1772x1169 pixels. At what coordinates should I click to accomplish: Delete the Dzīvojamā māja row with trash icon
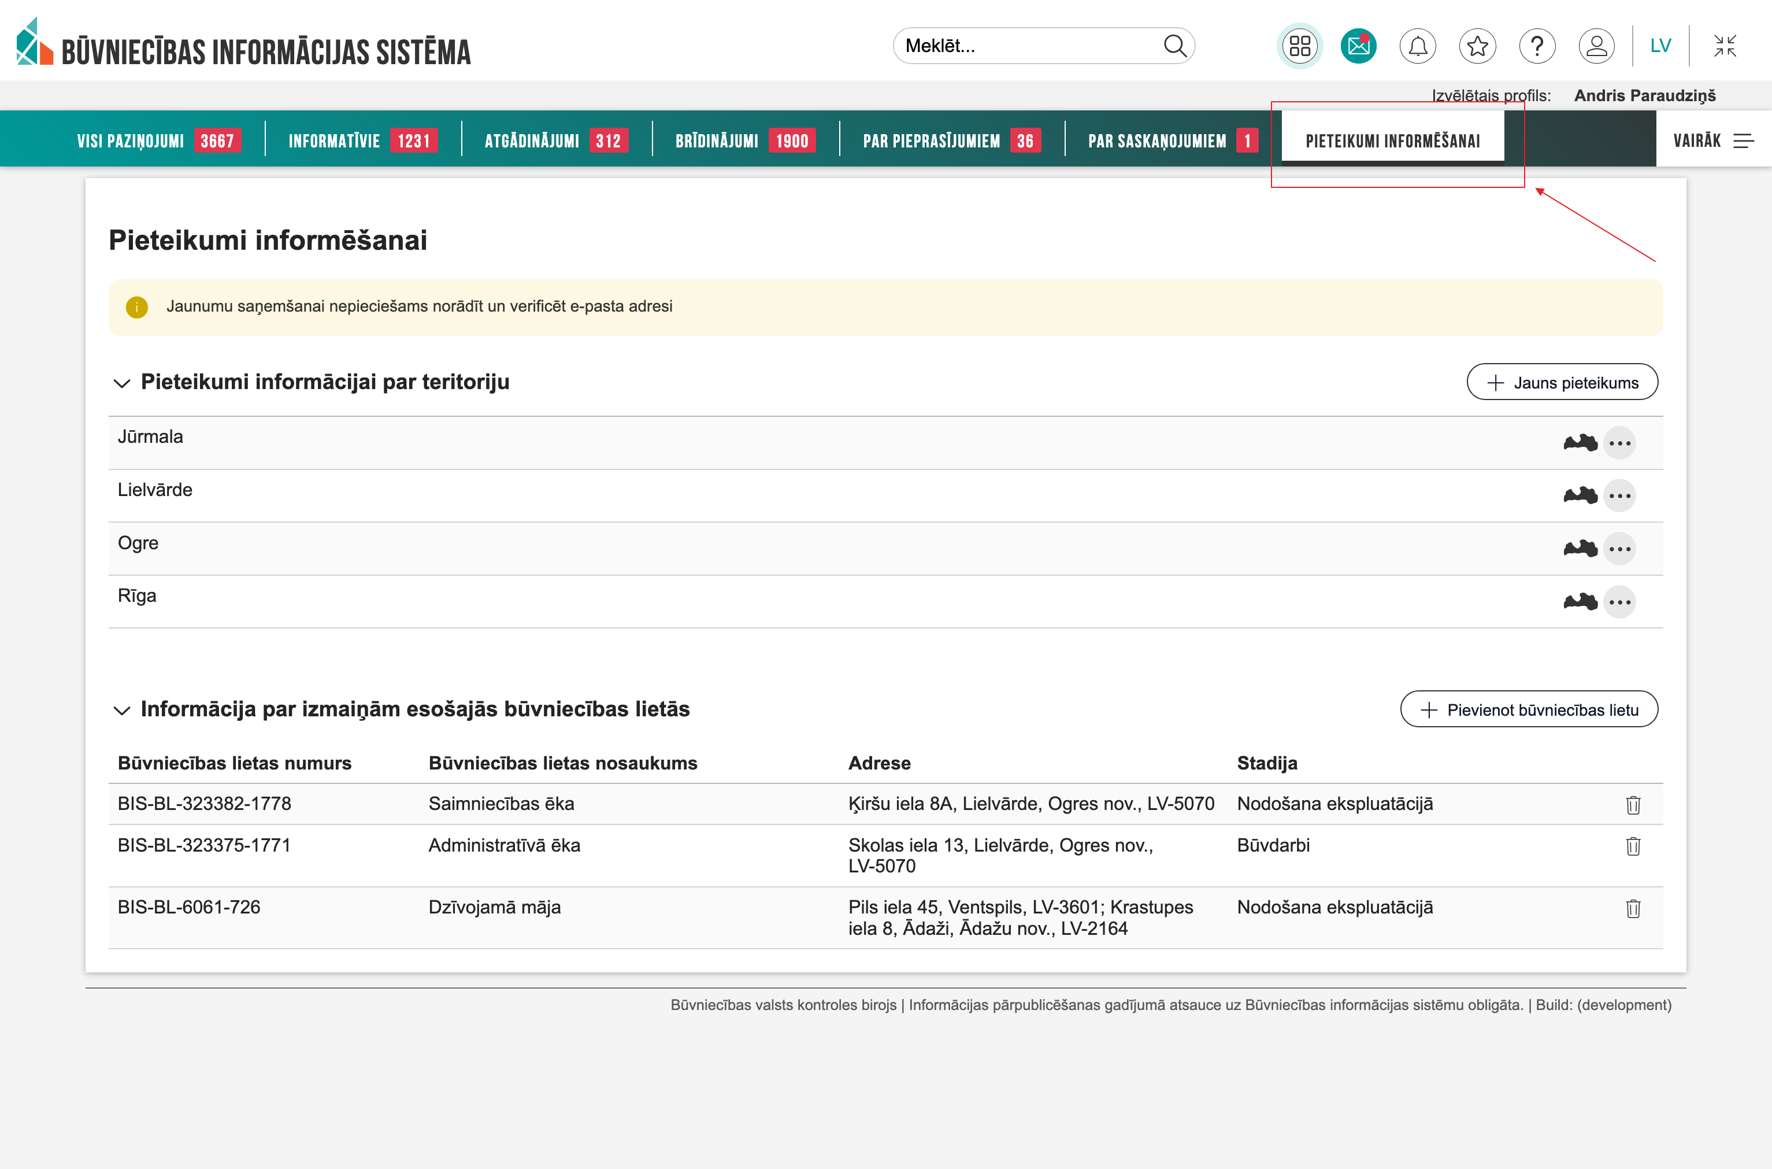pos(1633,908)
